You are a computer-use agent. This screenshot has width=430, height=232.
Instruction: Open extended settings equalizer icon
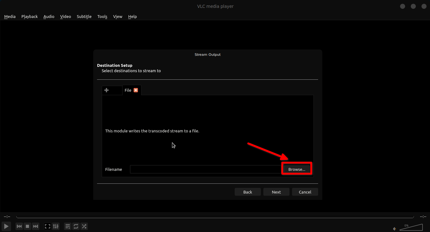(x=56, y=226)
